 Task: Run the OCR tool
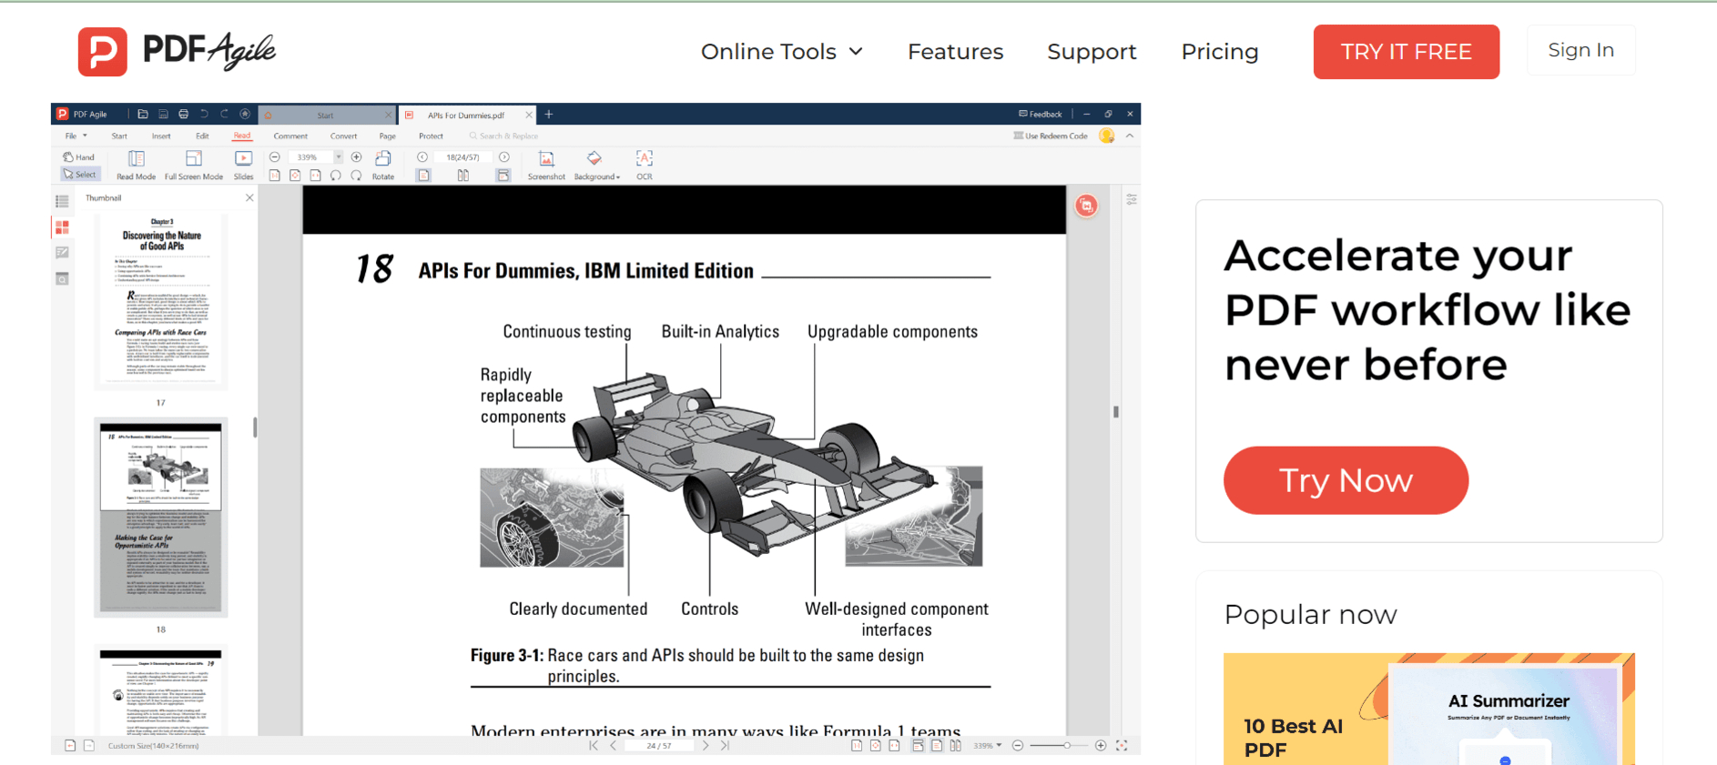pos(645,166)
